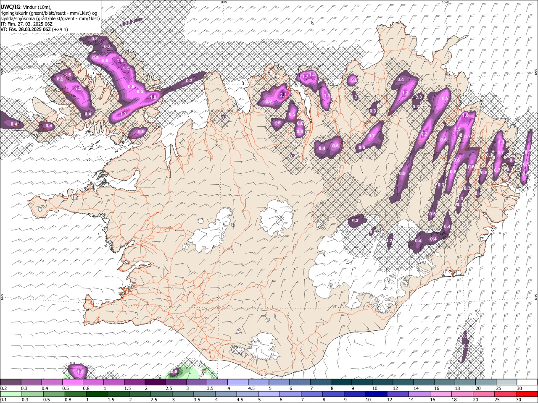
Task: Click the line 'rigning/skúrir (grænt/blátt/rautt - mm/1klst) og'
Action: tap(49, 13)
